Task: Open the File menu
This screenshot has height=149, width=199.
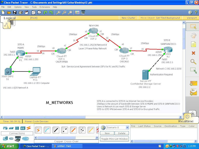Action: pyautogui.click(x=3, y=7)
